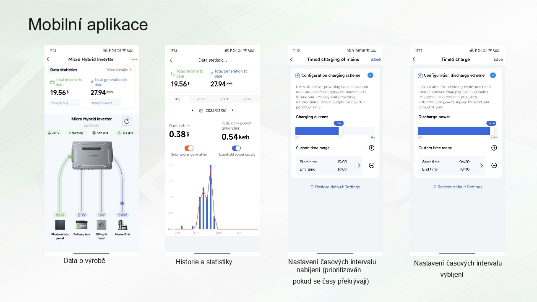Viewport: 537px width, 302px height.
Task: Open the three-dot menu on Micro Hybrid Inverter
Action: tap(134, 60)
